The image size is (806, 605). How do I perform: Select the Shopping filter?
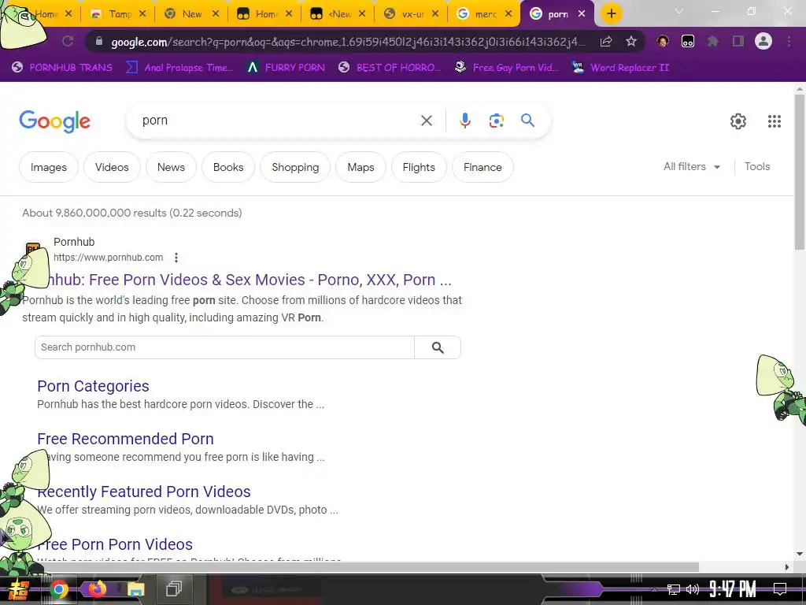pos(295,167)
